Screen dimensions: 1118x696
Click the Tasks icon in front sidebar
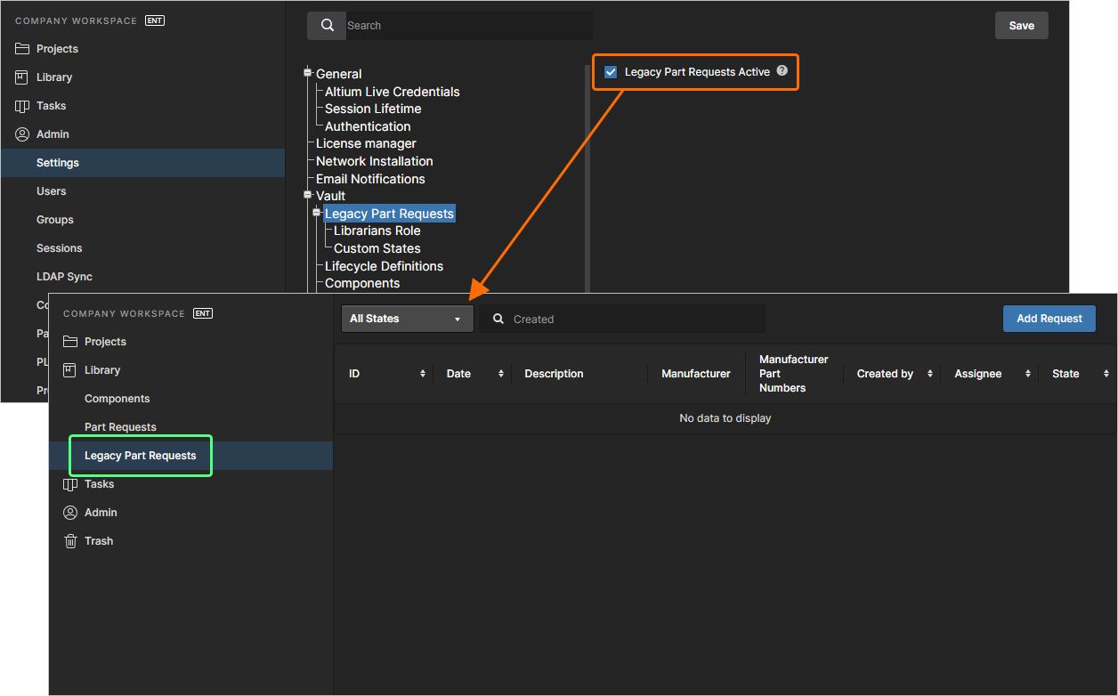point(70,484)
